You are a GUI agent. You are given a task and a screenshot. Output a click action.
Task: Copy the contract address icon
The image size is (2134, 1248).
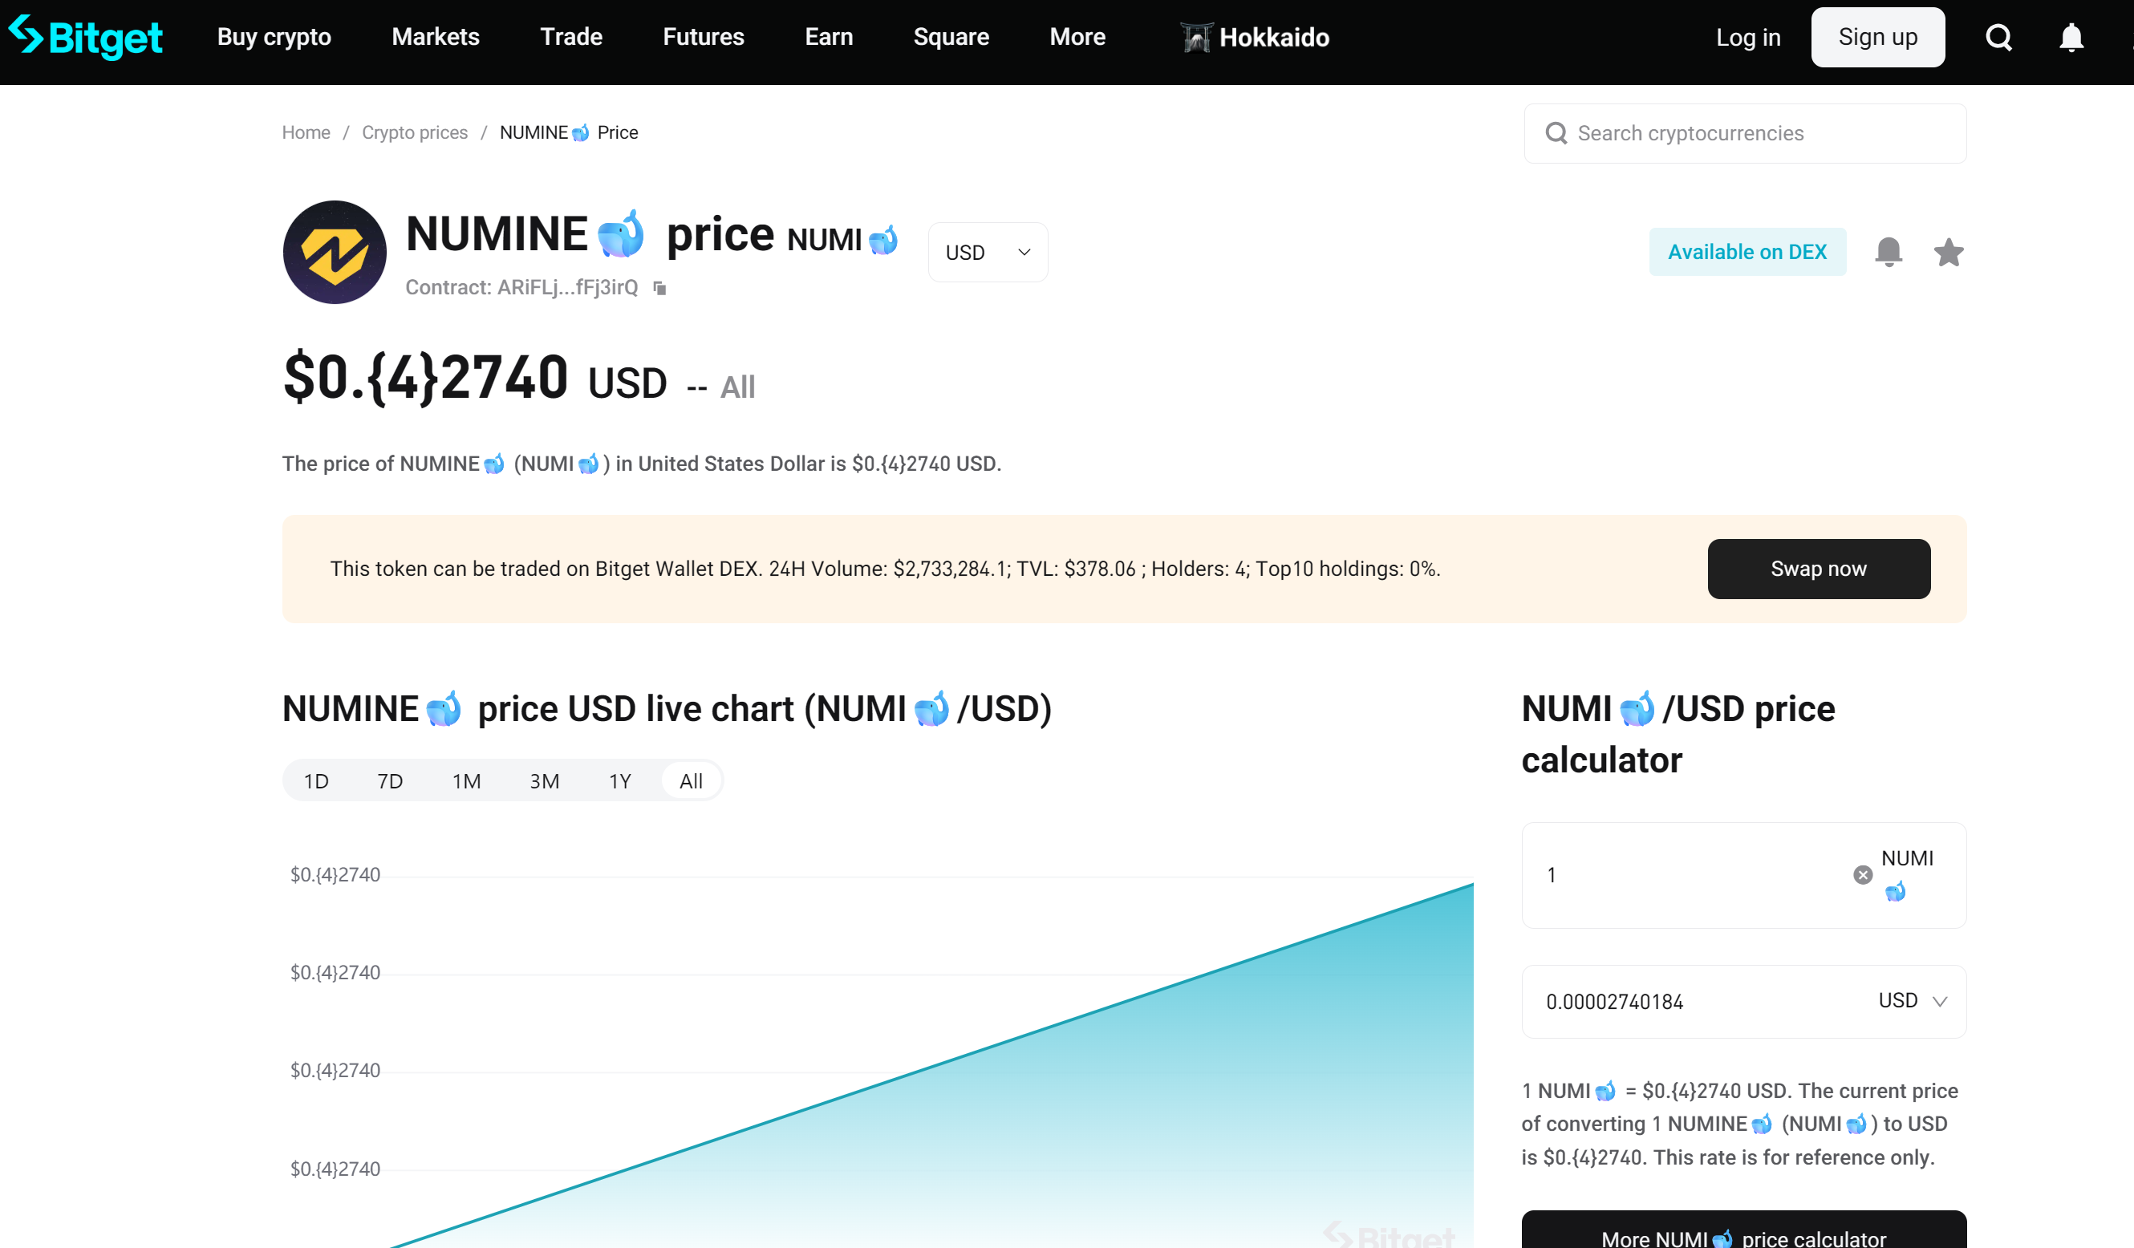[659, 289]
